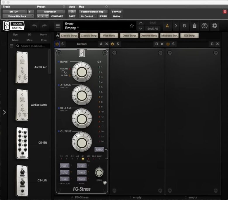
Task: Load the Vibe Strip preset
Action: point(109,36)
